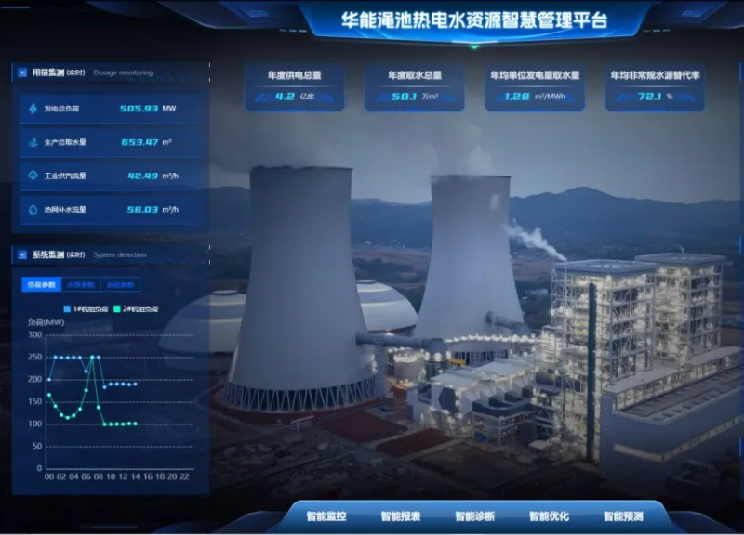Click the 2#机组负荷 peak point near 250
The height and width of the screenshot is (535, 744).
[92, 358]
